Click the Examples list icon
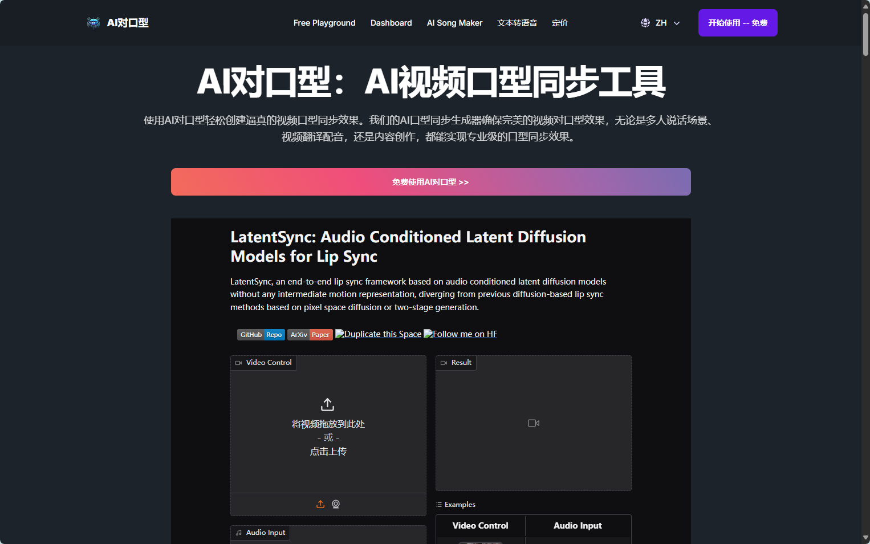Screen dimensions: 870x544 pyautogui.click(x=439, y=505)
